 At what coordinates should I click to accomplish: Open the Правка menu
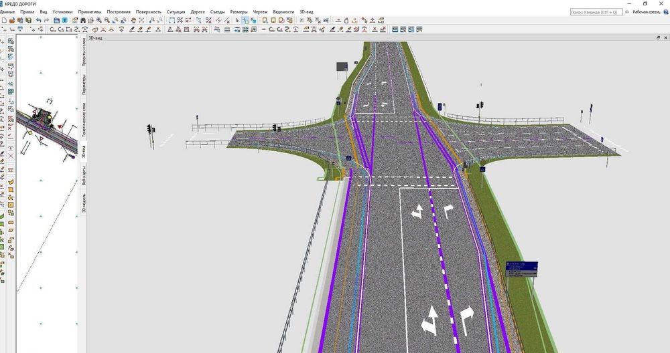tap(27, 12)
